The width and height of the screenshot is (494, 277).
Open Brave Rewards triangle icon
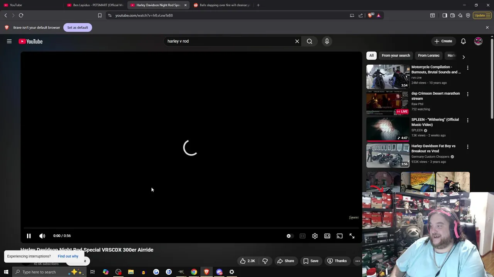click(x=379, y=15)
